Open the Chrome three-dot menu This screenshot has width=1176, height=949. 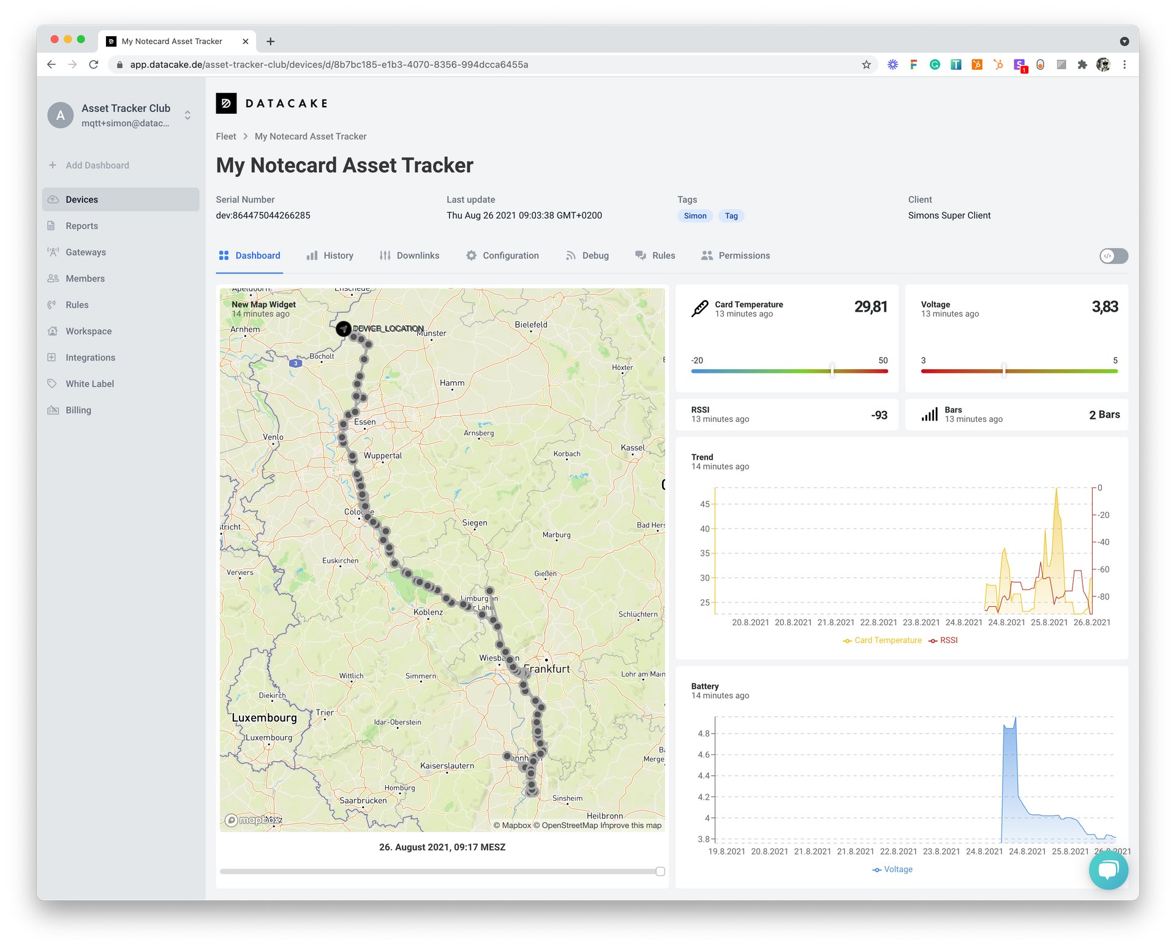coord(1125,64)
